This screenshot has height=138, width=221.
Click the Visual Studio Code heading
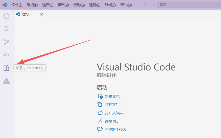click(x=136, y=67)
